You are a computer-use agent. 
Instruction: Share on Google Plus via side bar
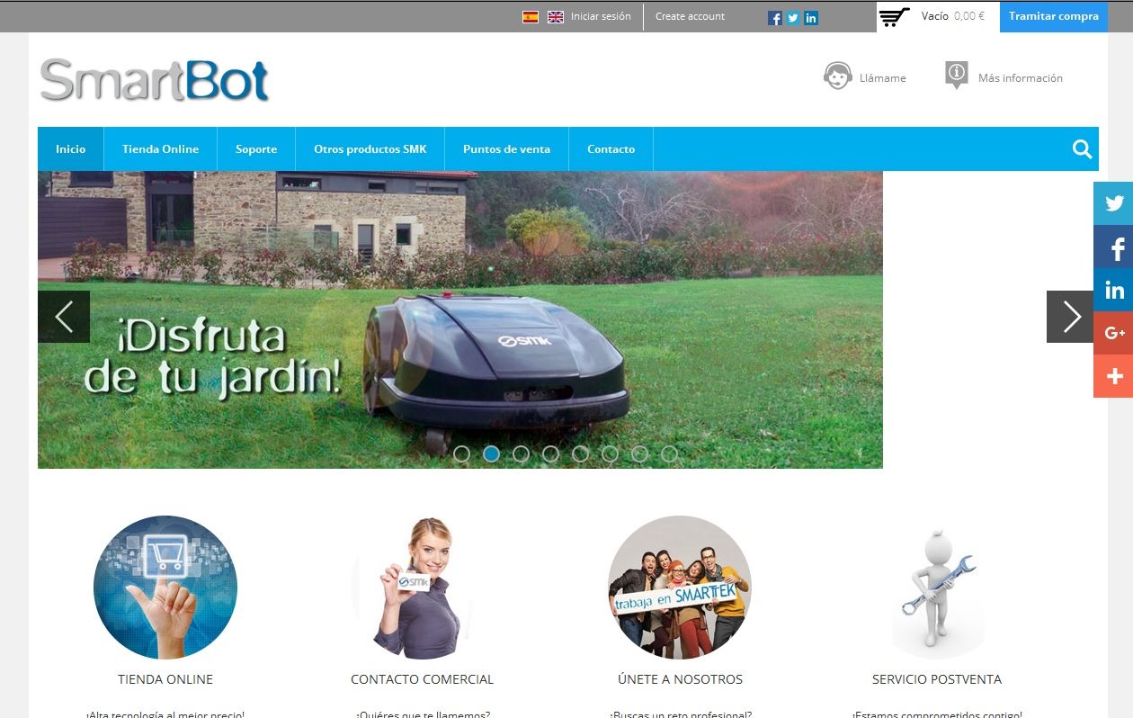coord(1113,333)
